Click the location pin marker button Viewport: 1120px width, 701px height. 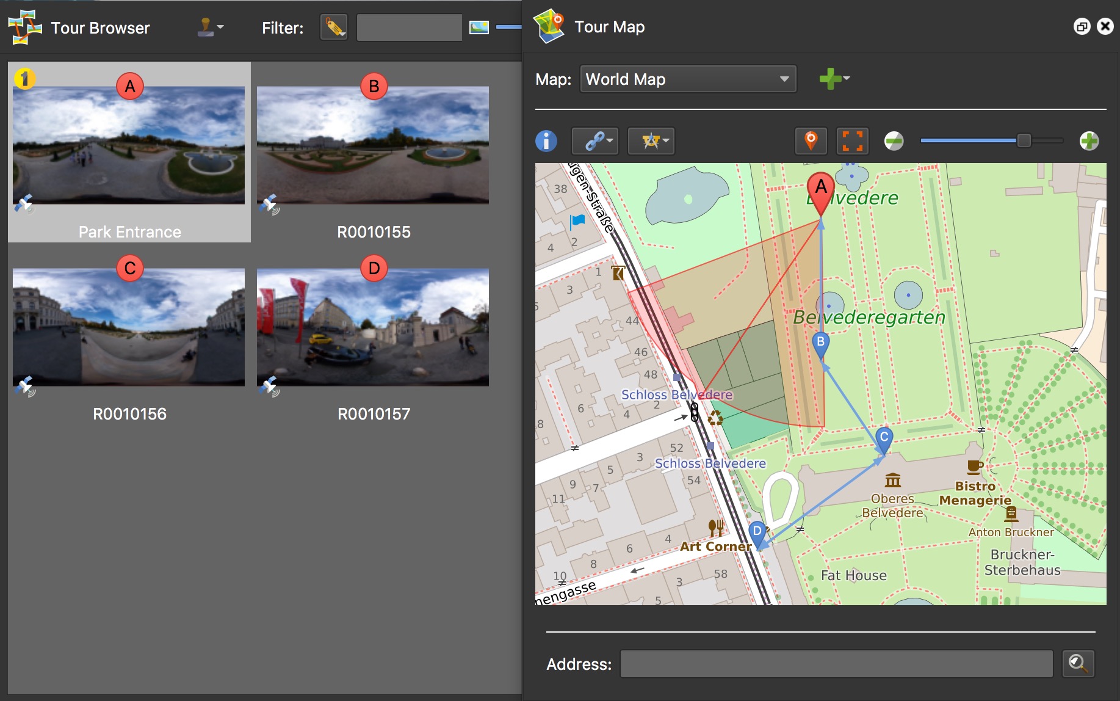[811, 141]
